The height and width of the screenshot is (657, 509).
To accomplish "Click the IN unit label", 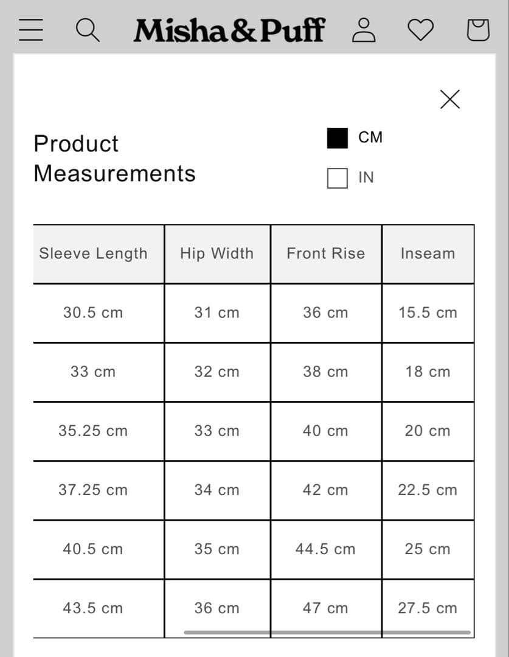I will pos(366,178).
